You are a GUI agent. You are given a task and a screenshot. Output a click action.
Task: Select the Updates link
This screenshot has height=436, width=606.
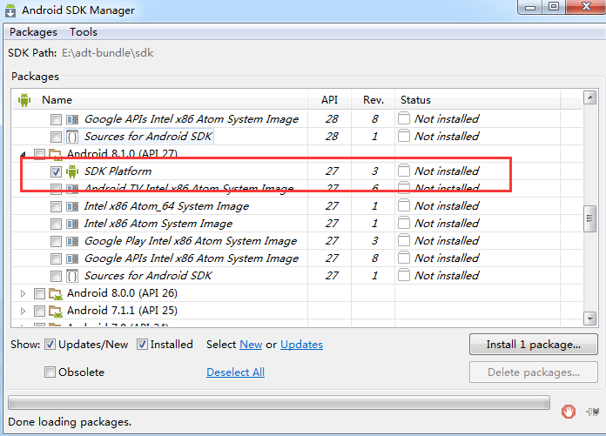click(x=301, y=345)
